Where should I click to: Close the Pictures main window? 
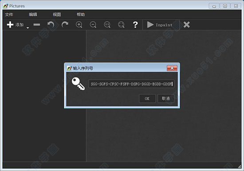click(236, 6)
